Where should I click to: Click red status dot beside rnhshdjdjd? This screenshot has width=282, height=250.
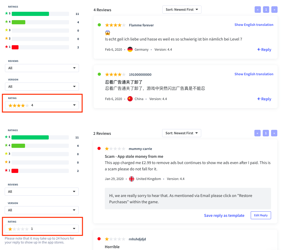[x=99, y=239]
